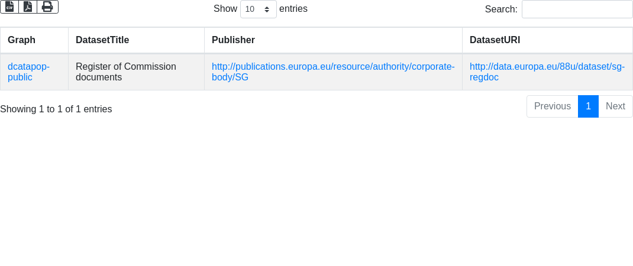Sort by Graph column header

[x=22, y=40]
